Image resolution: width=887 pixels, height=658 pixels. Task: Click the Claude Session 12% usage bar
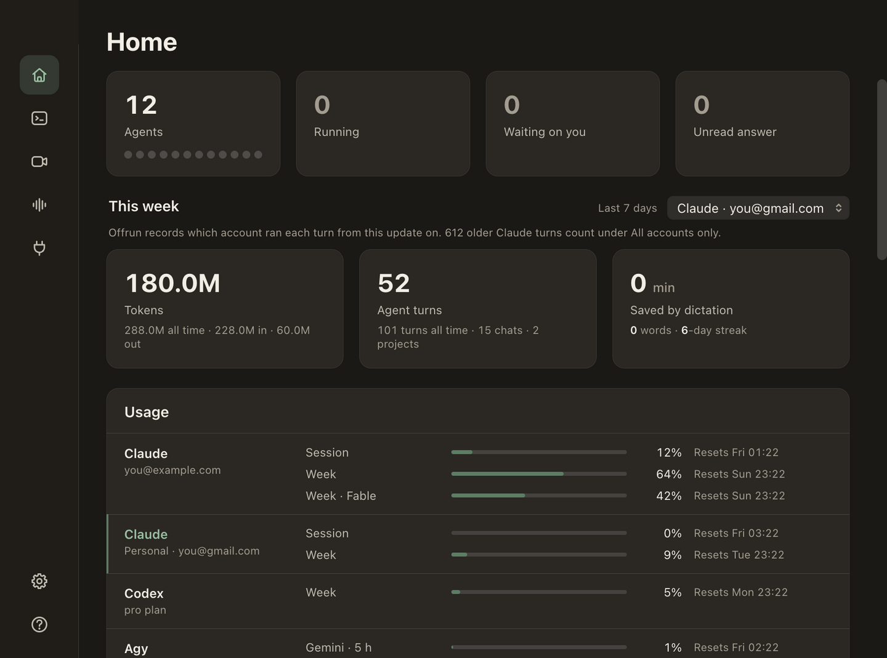(x=539, y=452)
